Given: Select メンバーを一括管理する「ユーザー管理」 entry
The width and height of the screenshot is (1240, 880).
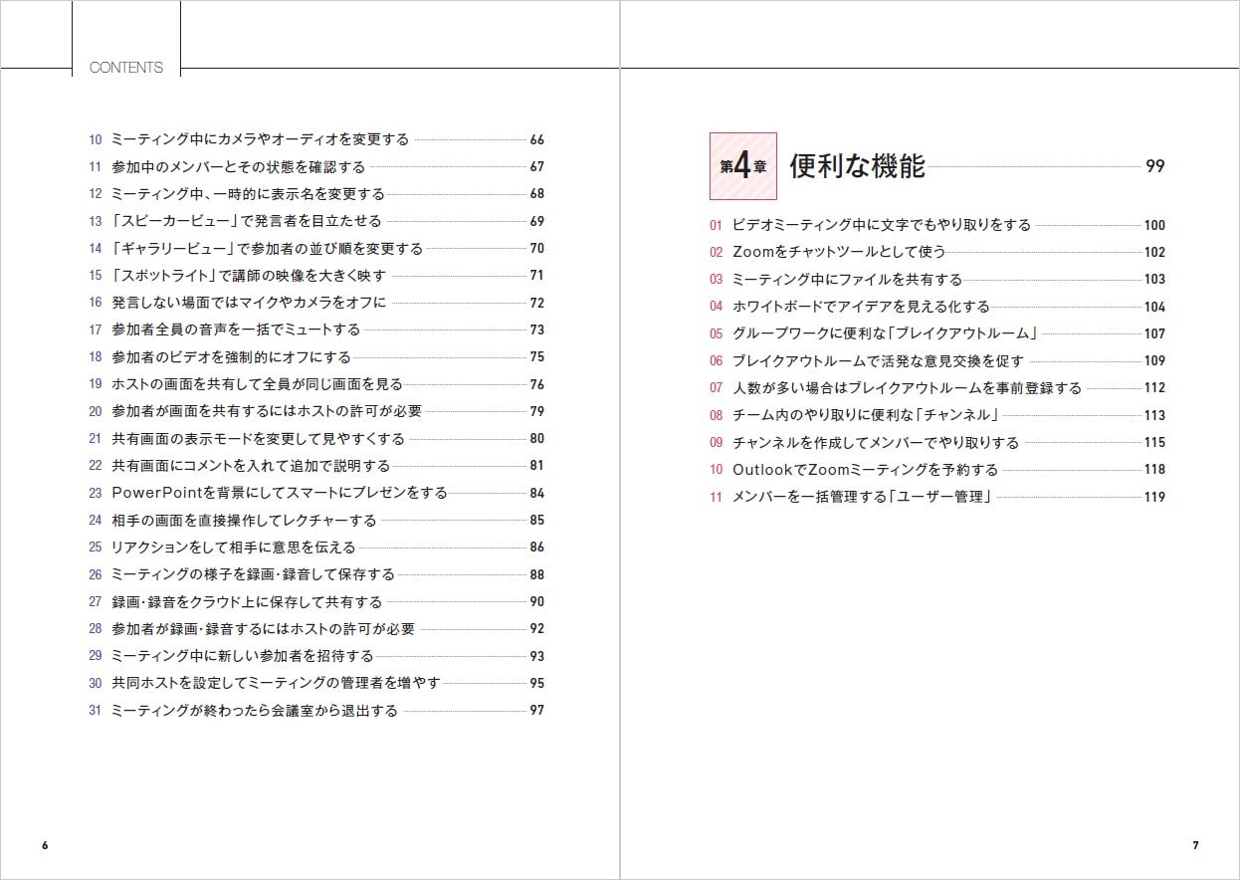Looking at the screenshot, I should [x=862, y=497].
